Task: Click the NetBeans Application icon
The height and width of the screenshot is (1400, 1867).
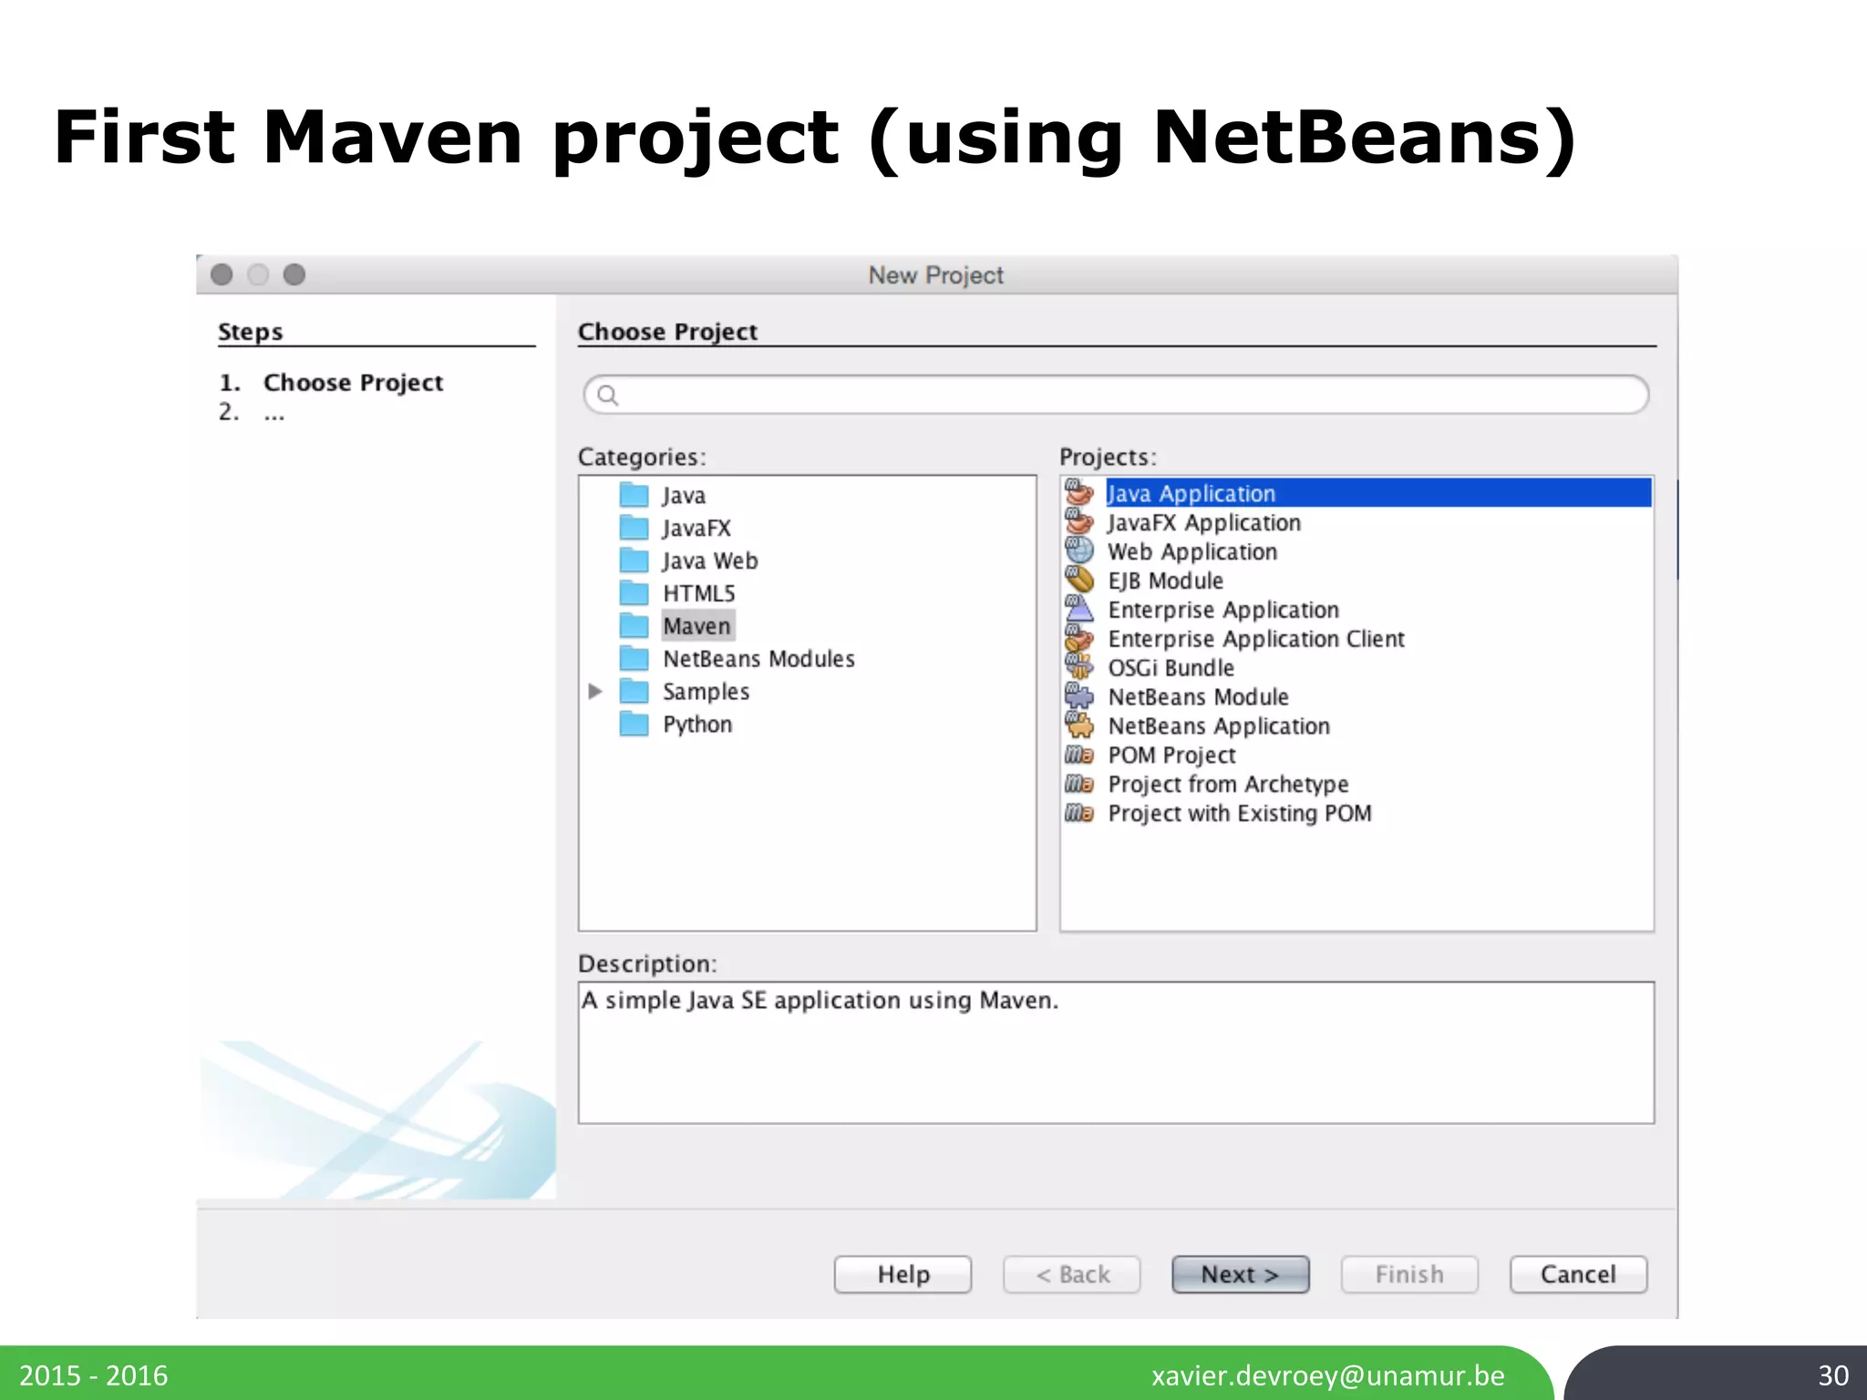Action: pos(1079,726)
